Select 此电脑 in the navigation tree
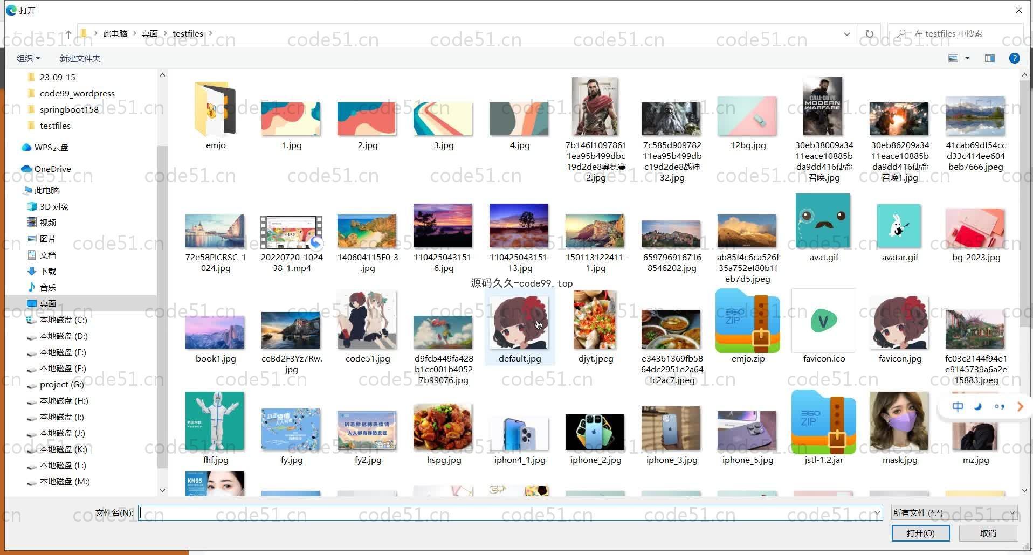Viewport: 1033px width, 555px height. [46, 190]
